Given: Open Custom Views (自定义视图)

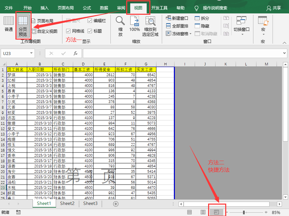Looking at the screenshot, I should 44,31.
